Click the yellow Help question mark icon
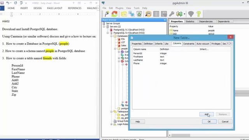 198,14
